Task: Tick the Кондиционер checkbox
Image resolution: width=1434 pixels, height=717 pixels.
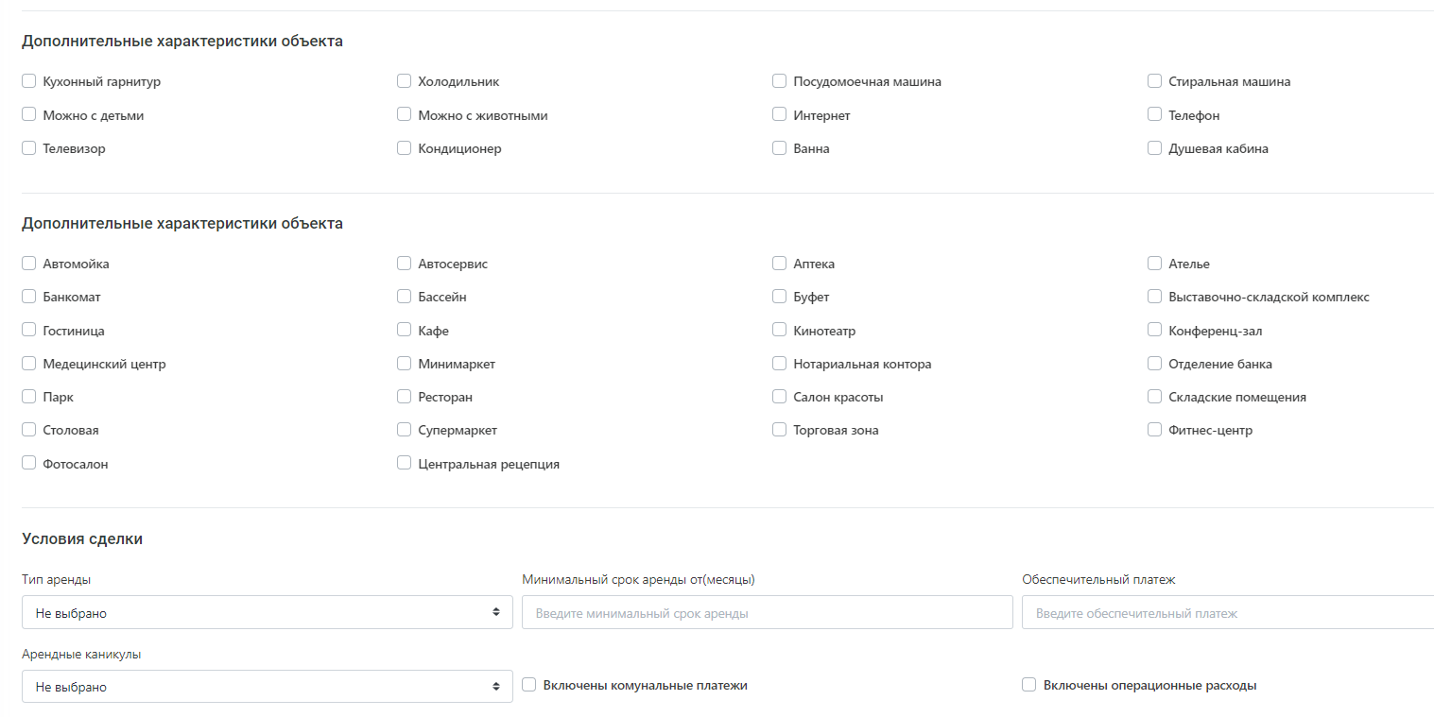Action: point(405,148)
